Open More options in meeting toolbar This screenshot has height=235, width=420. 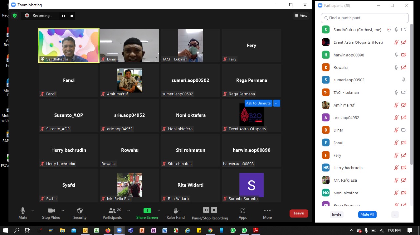click(x=267, y=211)
